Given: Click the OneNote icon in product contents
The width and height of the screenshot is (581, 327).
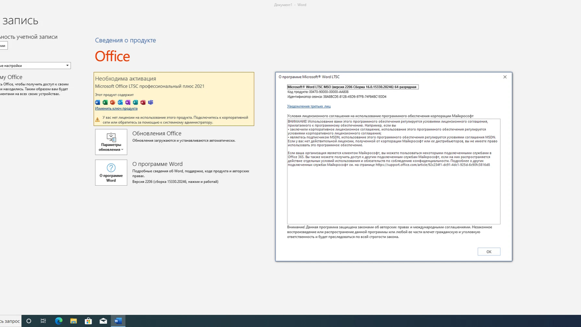Looking at the screenshot, I should (128, 102).
